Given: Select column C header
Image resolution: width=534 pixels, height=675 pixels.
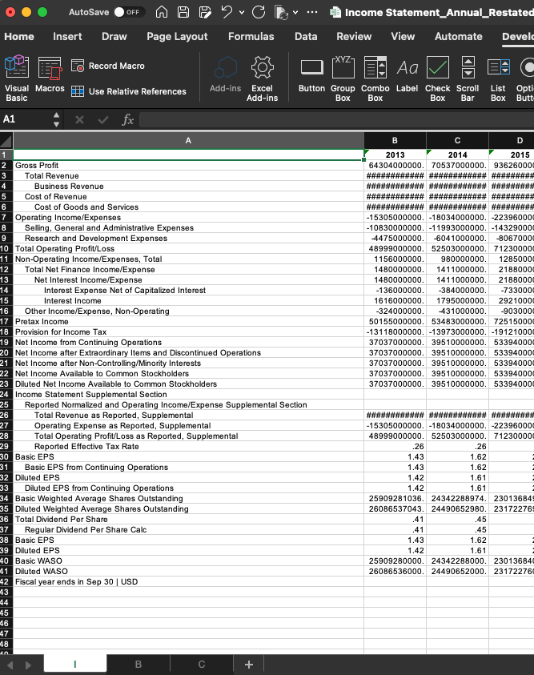Looking at the screenshot, I should click(457, 140).
